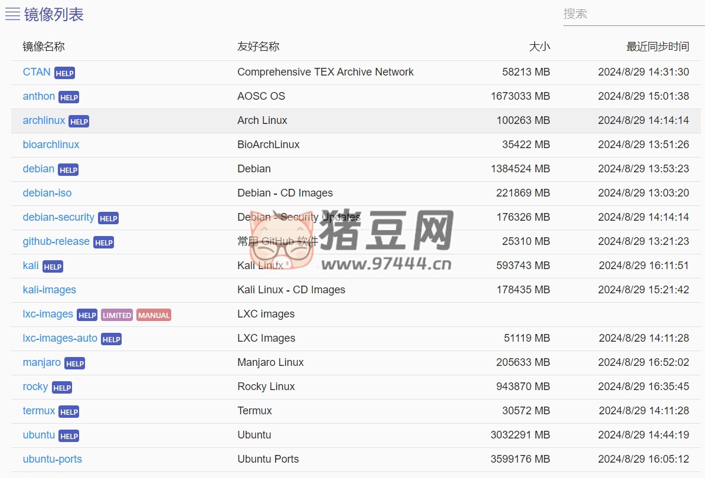Click the LIMITED badge on lxc-images
The width and height of the screenshot is (705, 478).
[x=117, y=316]
